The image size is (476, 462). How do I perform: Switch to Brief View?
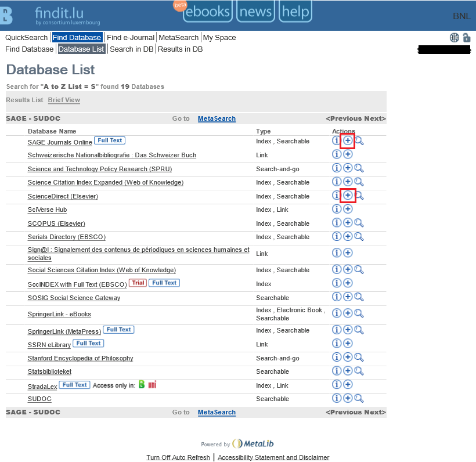click(64, 100)
